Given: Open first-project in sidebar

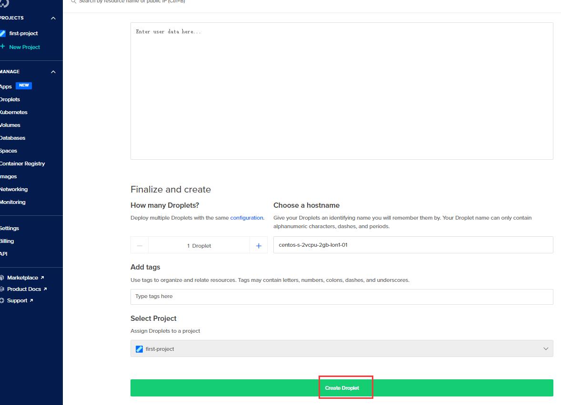Looking at the screenshot, I should click(24, 33).
